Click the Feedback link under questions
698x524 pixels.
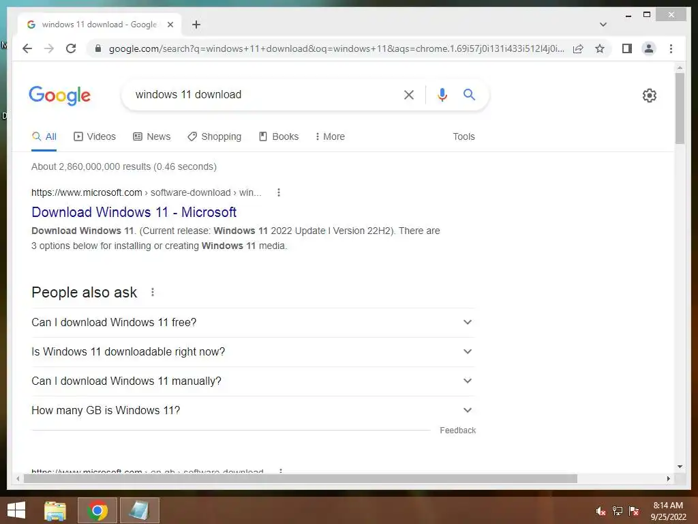click(457, 431)
